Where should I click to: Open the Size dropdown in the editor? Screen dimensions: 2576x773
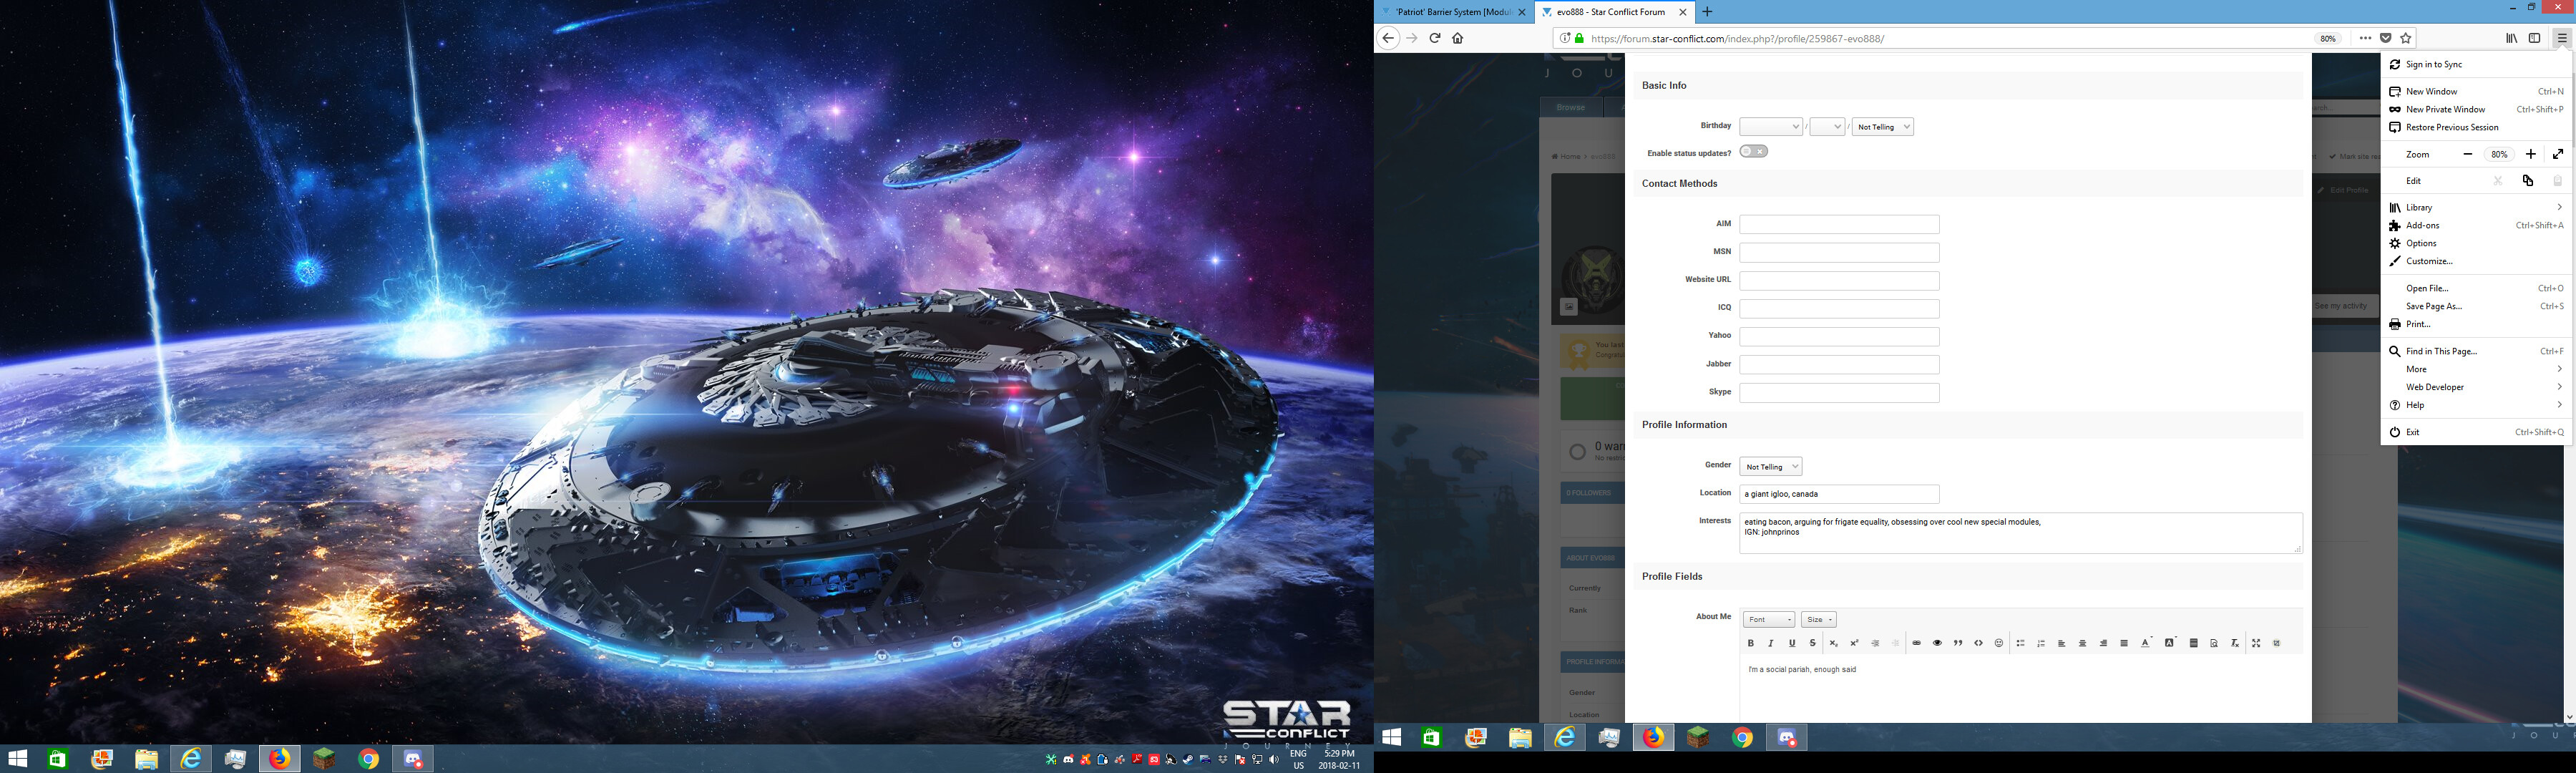pyautogui.click(x=1818, y=620)
